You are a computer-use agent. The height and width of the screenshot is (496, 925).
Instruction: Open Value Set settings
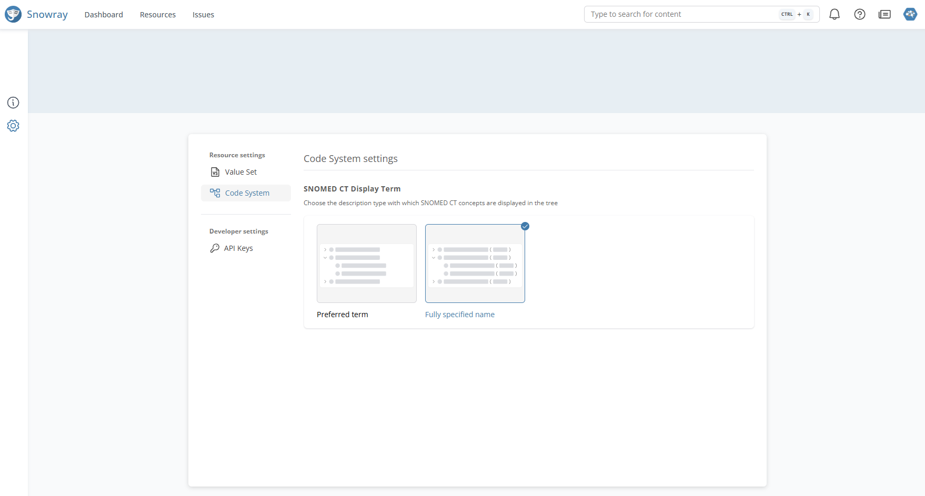(241, 172)
